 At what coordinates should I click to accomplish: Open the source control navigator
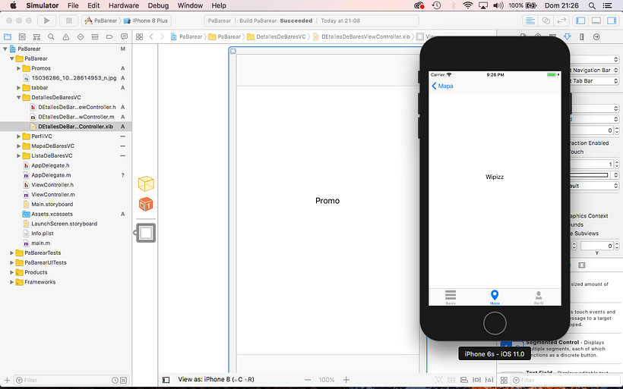pyautogui.click(x=22, y=37)
